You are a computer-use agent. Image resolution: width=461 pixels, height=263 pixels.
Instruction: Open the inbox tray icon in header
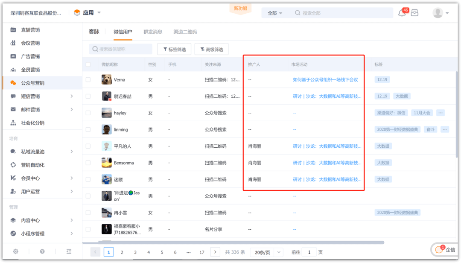pyautogui.click(x=414, y=13)
